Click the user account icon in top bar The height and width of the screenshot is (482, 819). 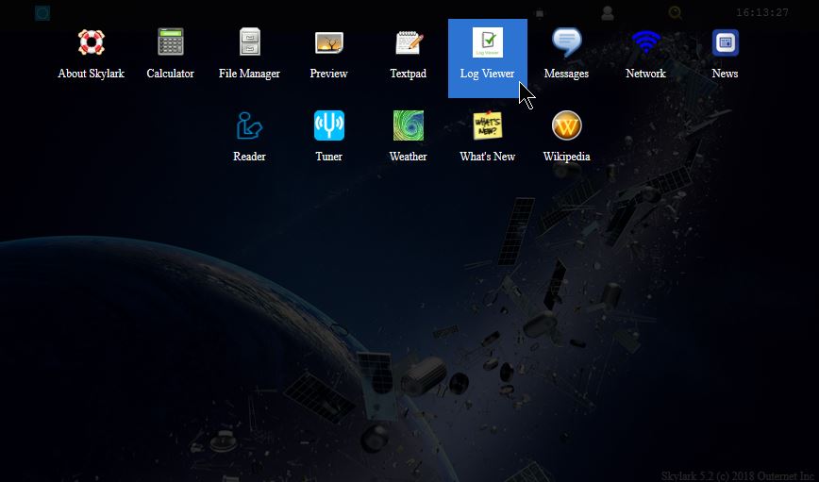607,13
